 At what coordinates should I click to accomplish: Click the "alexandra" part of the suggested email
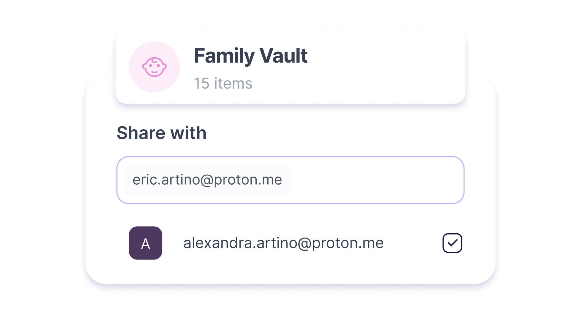[218, 243]
